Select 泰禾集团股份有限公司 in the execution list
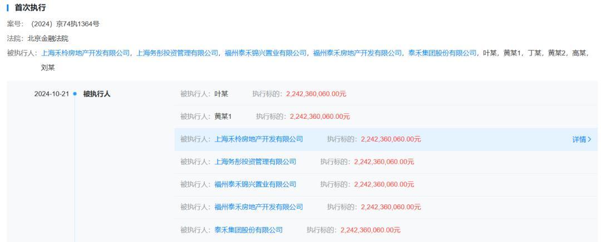The height and width of the screenshot is (242, 601). tap(248, 230)
